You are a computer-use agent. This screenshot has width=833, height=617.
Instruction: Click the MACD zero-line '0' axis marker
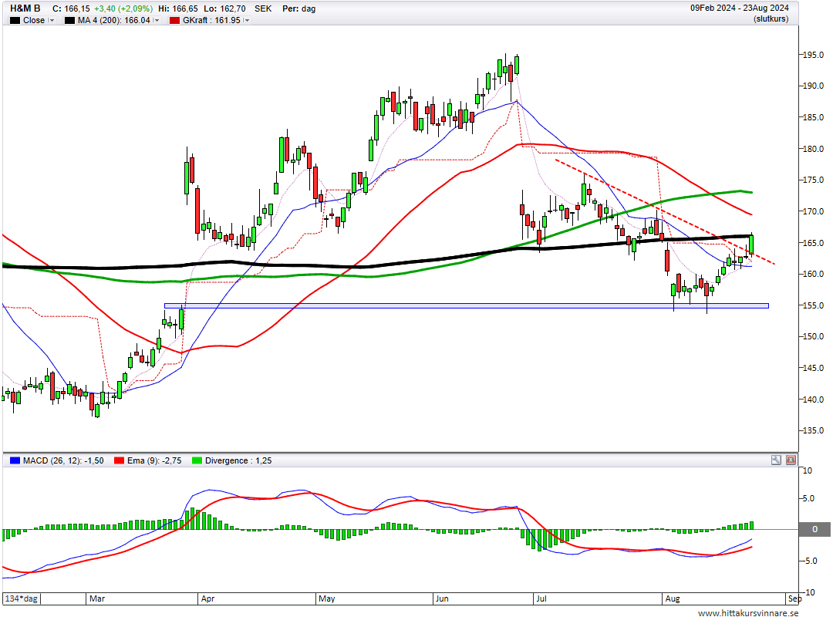pyautogui.click(x=815, y=529)
